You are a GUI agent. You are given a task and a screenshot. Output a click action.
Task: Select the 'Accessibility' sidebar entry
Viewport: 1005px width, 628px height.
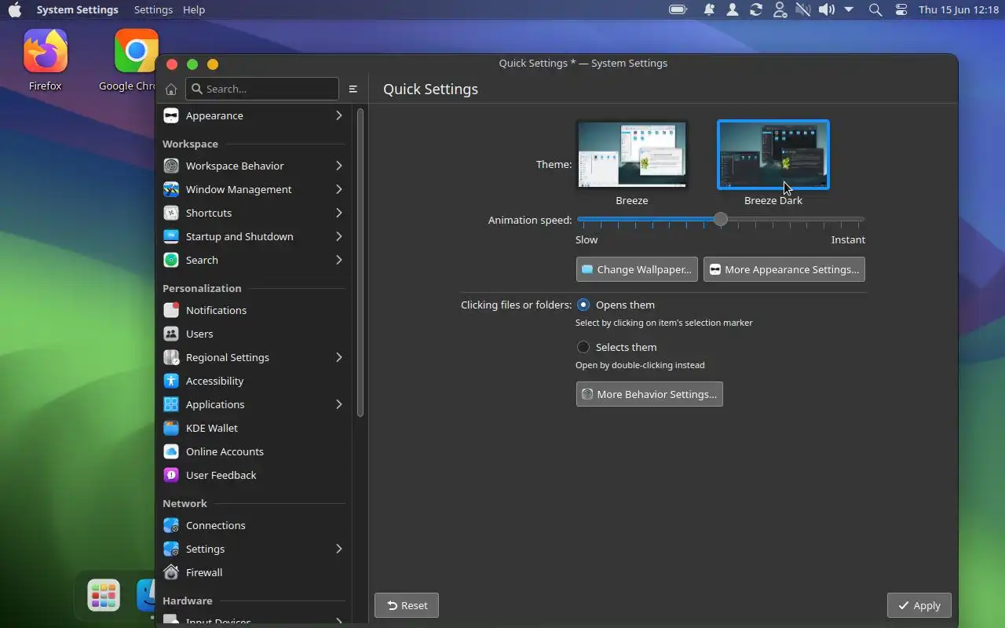pos(253,381)
